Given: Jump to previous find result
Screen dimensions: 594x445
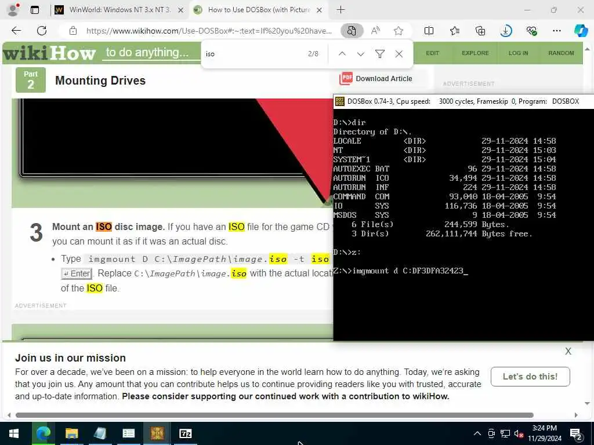Looking at the screenshot, I should tap(342, 54).
